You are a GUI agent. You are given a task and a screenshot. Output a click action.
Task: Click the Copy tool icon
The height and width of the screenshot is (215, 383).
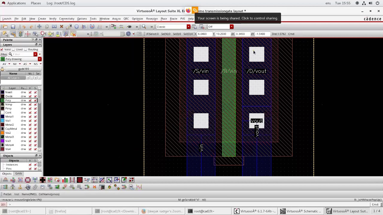tap(47, 27)
